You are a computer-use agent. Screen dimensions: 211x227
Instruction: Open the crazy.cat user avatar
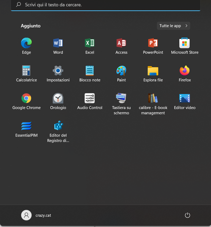26,215
